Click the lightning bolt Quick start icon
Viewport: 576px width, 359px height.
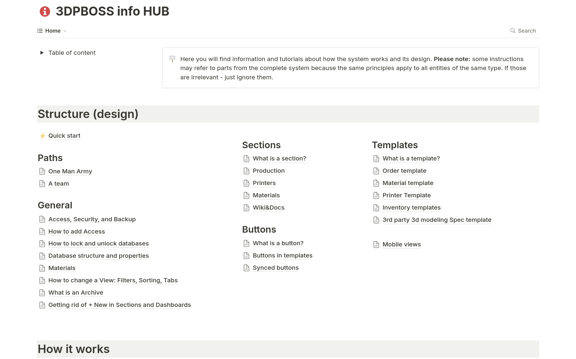43,136
